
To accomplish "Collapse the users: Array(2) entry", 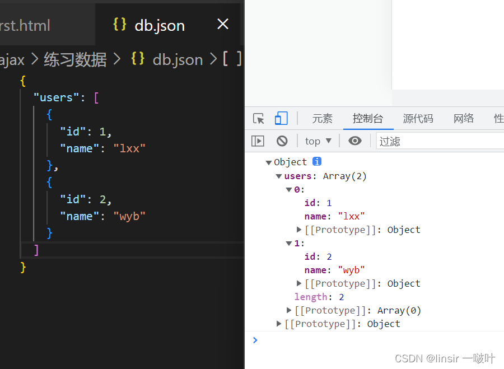I will coord(278,175).
